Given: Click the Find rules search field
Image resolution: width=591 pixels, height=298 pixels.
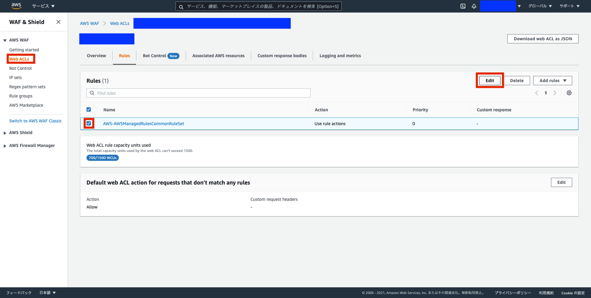Looking at the screenshot, I should click(x=199, y=93).
